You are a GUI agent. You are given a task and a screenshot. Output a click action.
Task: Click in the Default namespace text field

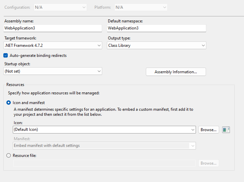coord(156,28)
